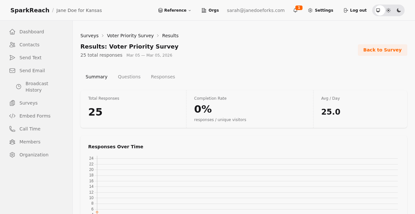415x214 pixels.
Task: Click the Back to Survey button
Action: coord(383,50)
